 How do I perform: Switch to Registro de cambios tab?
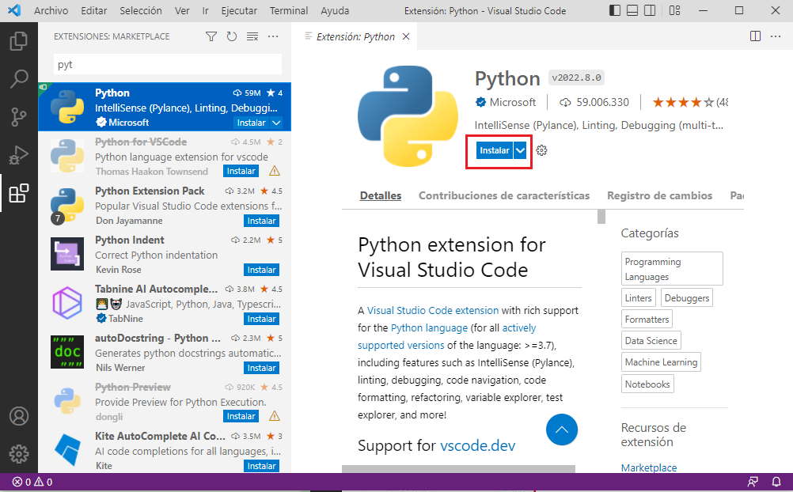pos(659,195)
